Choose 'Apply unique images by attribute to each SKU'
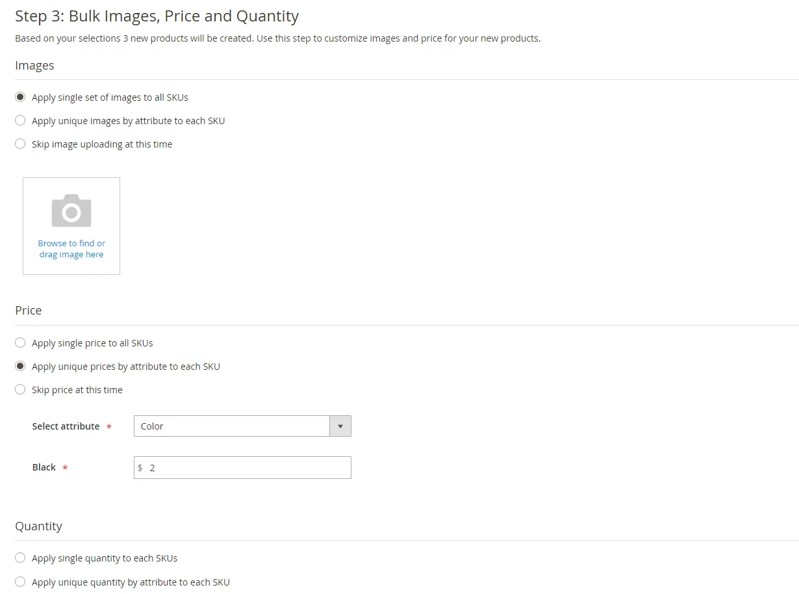The width and height of the screenshot is (799, 594). pyautogui.click(x=20, y=120)
